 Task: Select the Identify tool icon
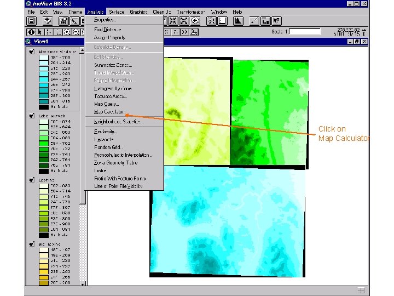32,32
